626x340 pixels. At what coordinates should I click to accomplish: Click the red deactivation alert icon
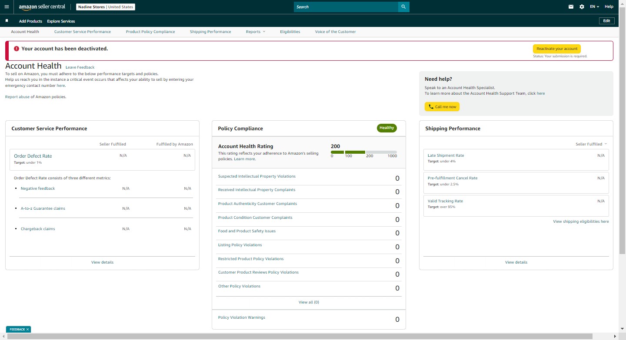tap(17, 49)
